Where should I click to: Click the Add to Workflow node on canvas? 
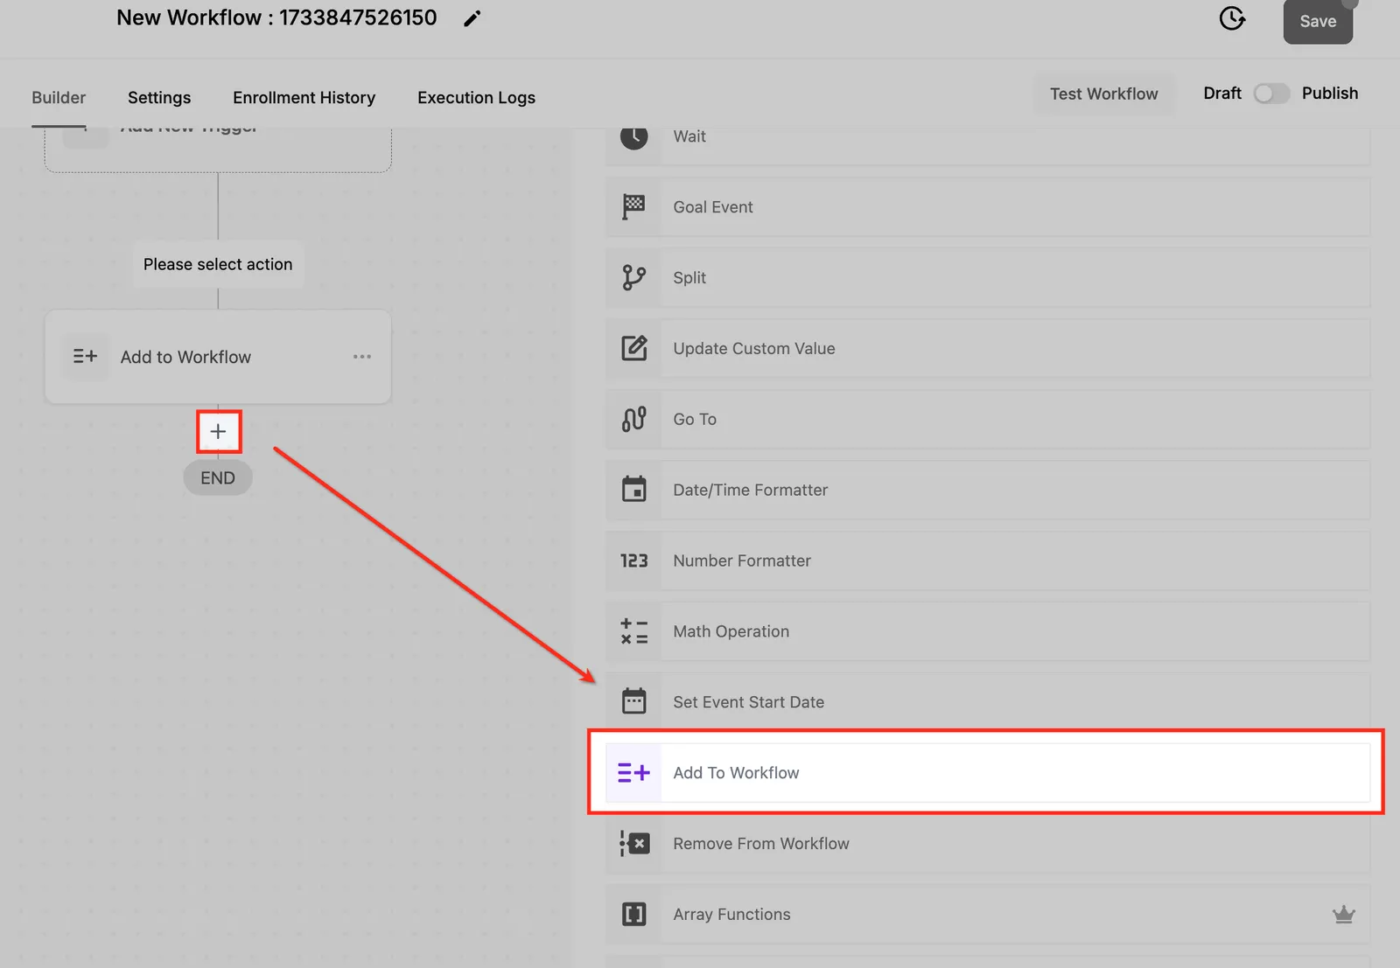218,357
